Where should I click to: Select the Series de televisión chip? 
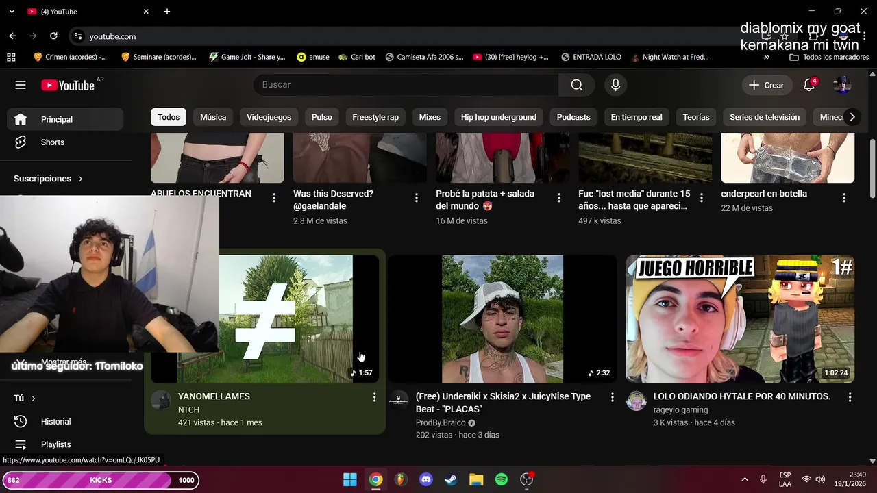[765, 117]
